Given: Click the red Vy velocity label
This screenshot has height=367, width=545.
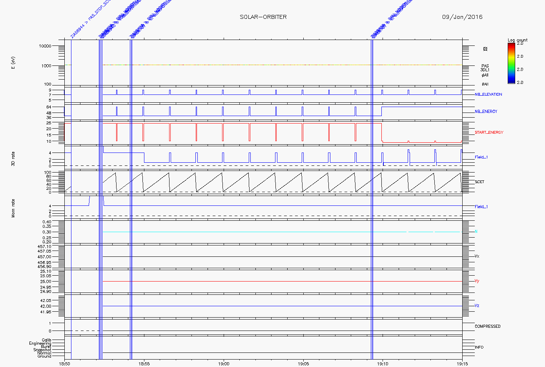Looking at the screenshot, I should click(x=477, y=281).
